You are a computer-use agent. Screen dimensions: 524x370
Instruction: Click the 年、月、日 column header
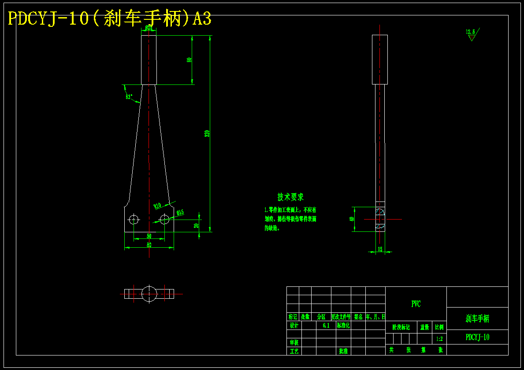click(375, 317)
